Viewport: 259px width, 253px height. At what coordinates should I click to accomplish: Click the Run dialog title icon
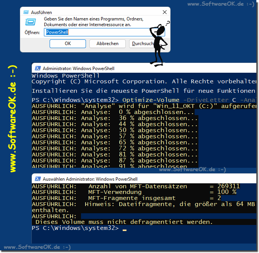26,12
